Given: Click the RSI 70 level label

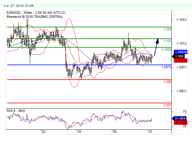Looking at the screenshot, I should [185, 112].
